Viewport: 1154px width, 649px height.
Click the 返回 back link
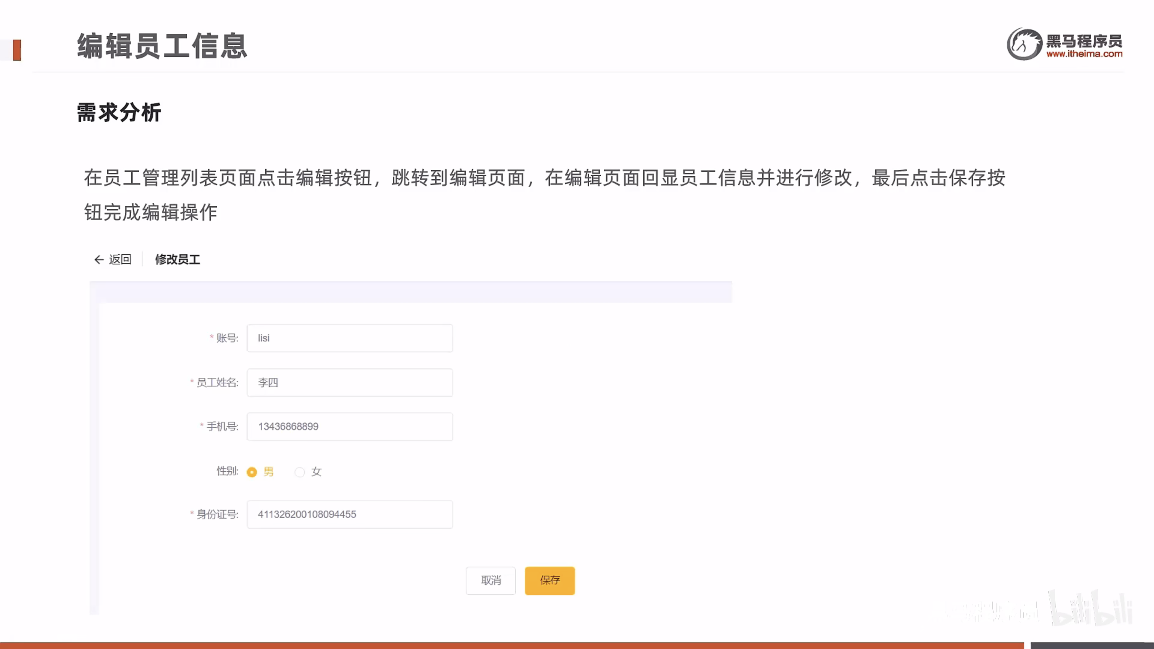[120, 259]
